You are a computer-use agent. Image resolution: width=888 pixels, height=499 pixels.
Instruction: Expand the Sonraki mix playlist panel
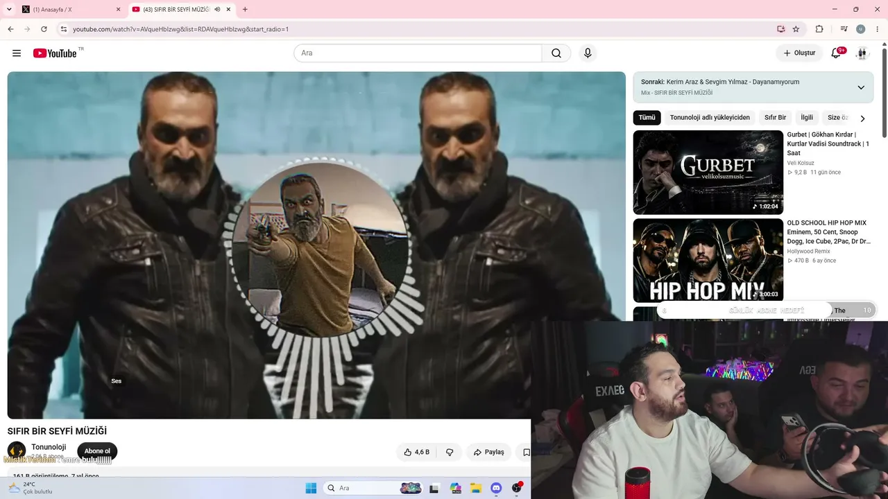[x=861, y=87]
